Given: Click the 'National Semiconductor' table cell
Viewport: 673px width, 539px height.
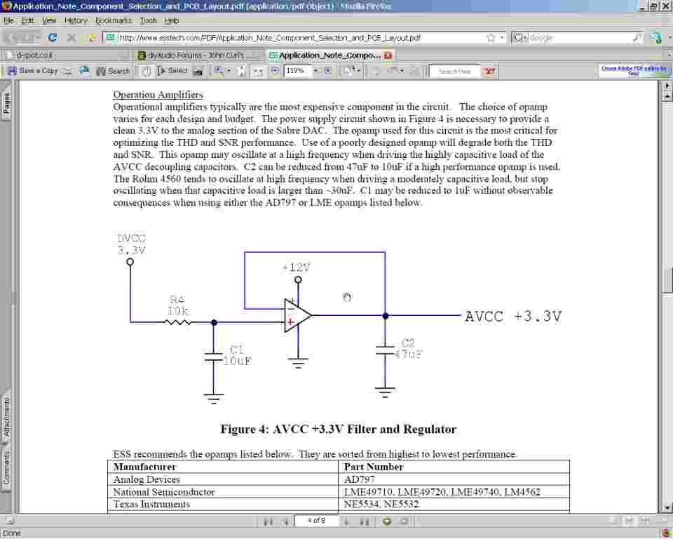Looking at the screenshot, I should pyautogui.click(x=223, y=492).
